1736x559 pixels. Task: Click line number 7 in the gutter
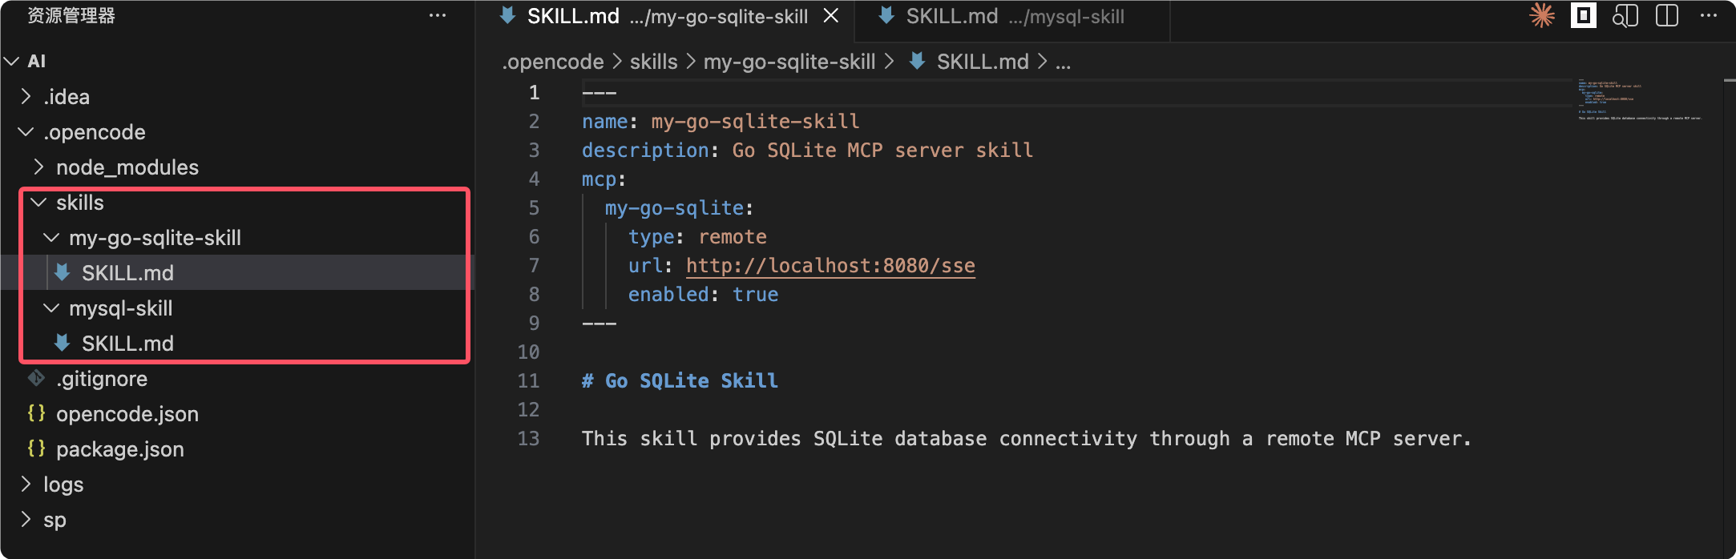click(x=534, y=266)
